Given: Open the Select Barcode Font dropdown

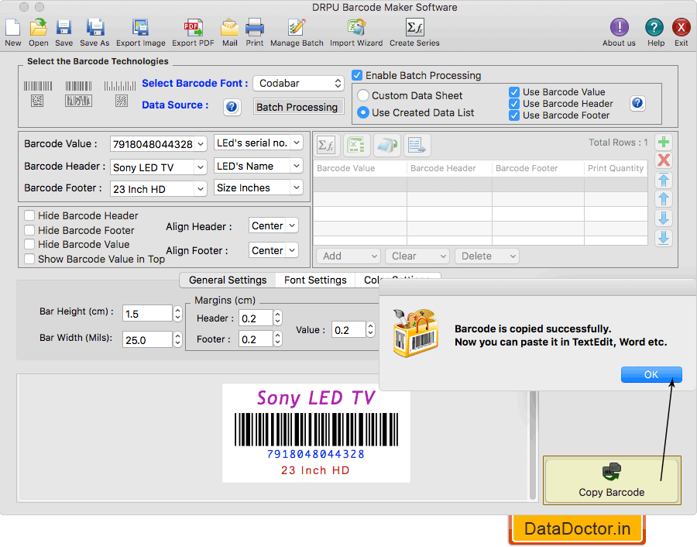Looking at the screenshot, I should coord(298,83).
